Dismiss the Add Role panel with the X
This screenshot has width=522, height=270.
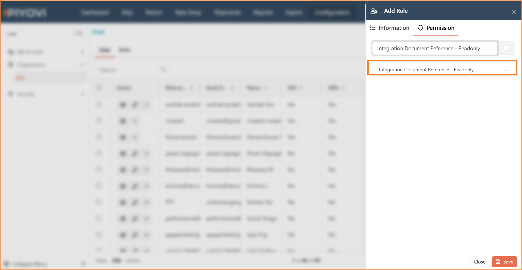click(x=514, y=12)
